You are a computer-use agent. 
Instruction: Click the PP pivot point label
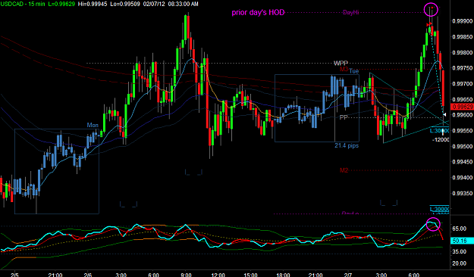344,117
